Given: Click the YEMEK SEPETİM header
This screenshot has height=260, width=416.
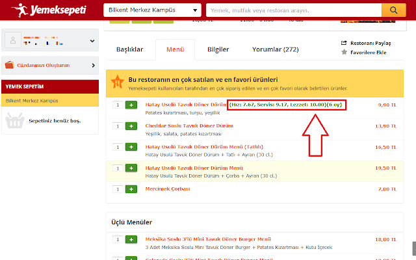Looking at the screenshot, I should [x=50, y=86].
